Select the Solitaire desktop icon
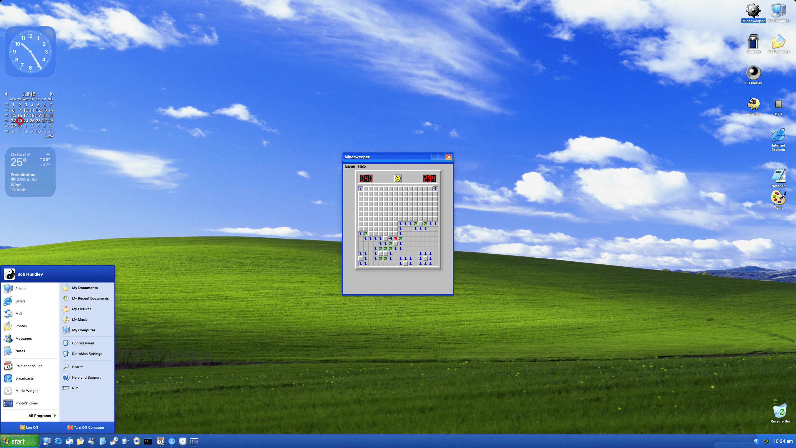796x448 pixels. tap(753, 44)
